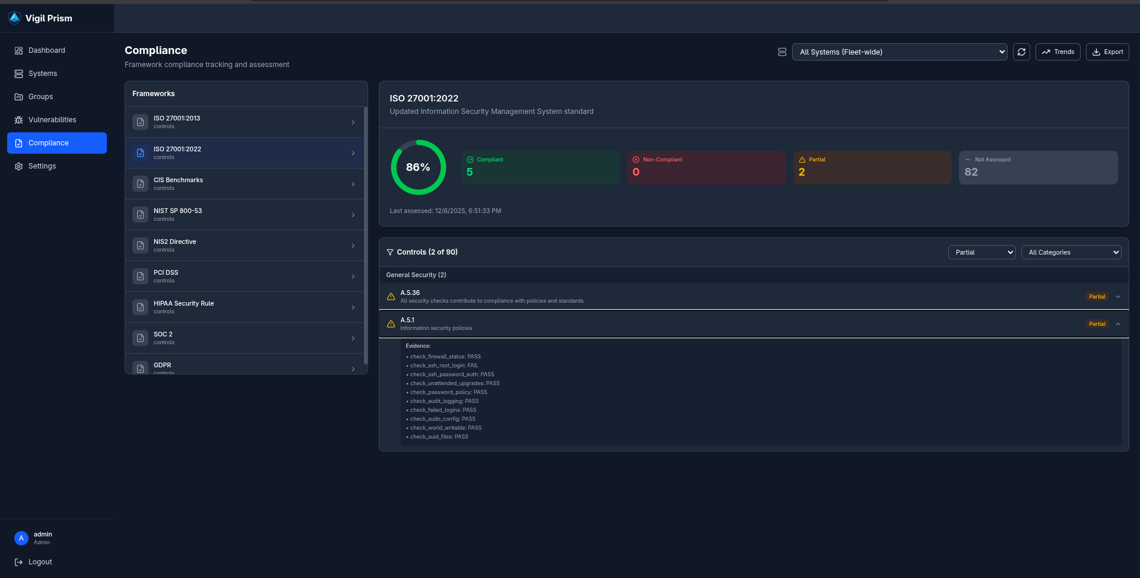
Task: Click the refresh icon button
Action: pyautogui.click(x=1021, y=52)
